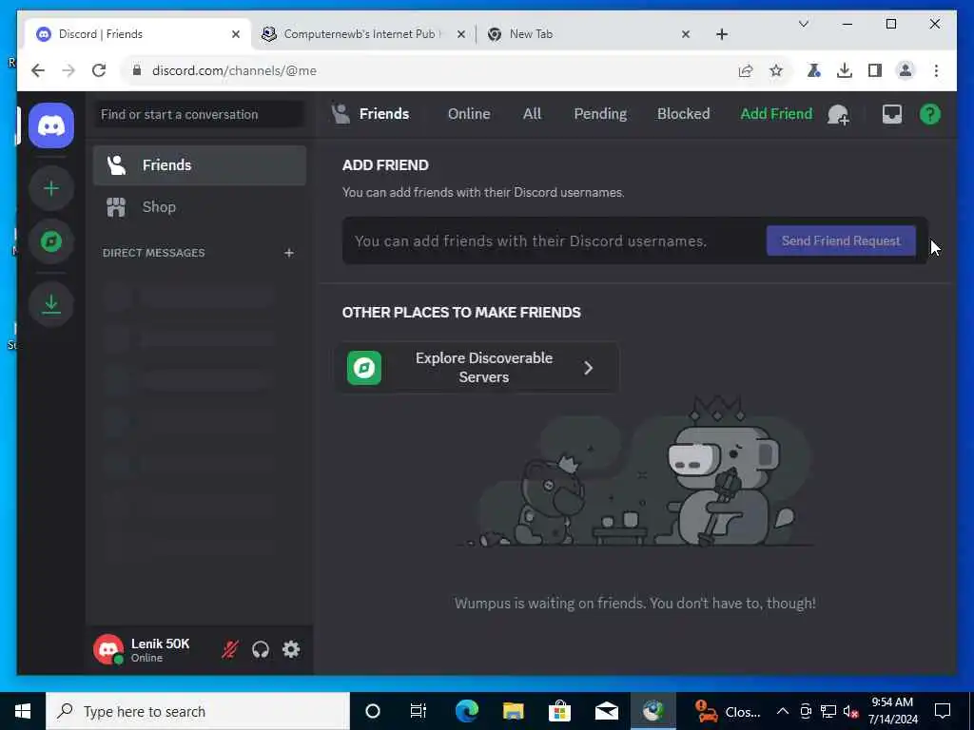Open User Settings gear icon

click(x=291, y=649)
